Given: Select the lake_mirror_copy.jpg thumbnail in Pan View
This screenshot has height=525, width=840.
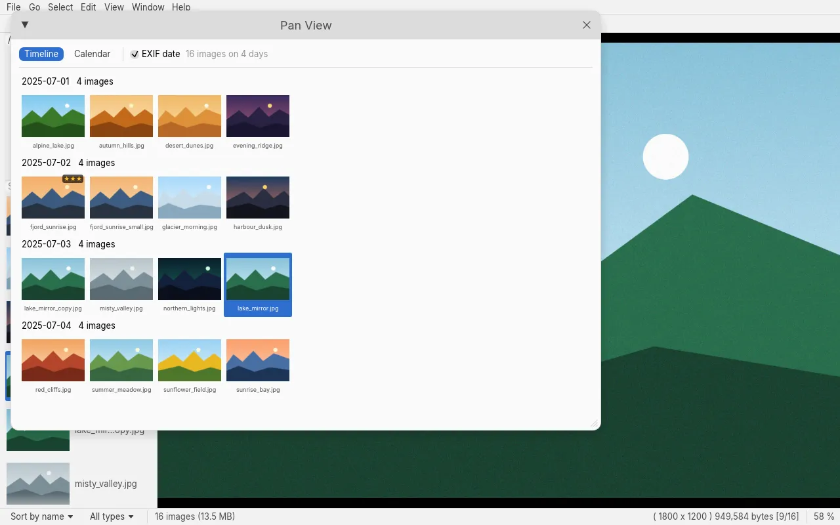Looking at the screenshot, I should [53, 279].
